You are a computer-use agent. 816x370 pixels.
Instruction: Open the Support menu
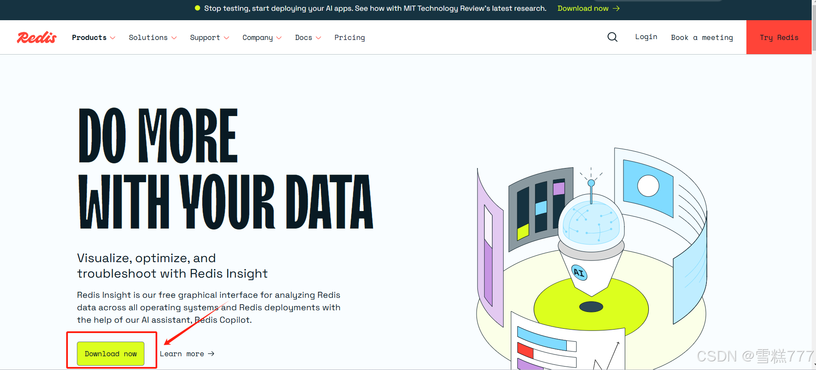click(205, 37)
